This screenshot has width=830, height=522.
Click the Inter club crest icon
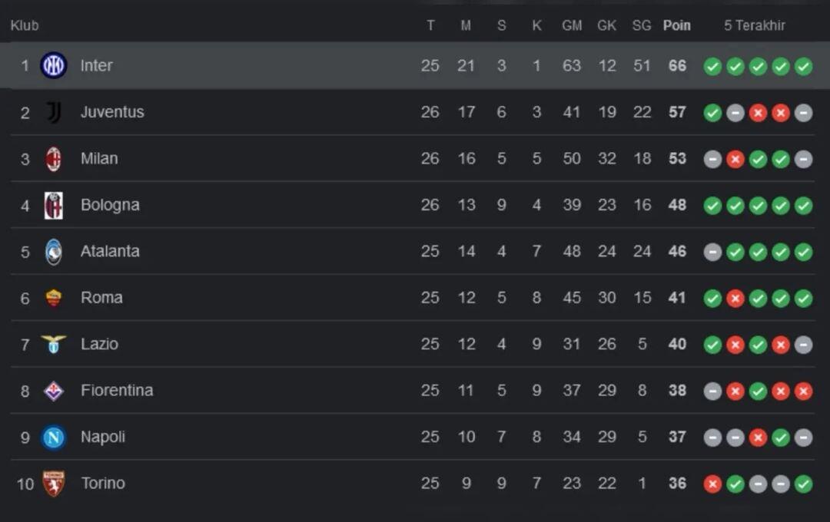click(x=54, y=66)
